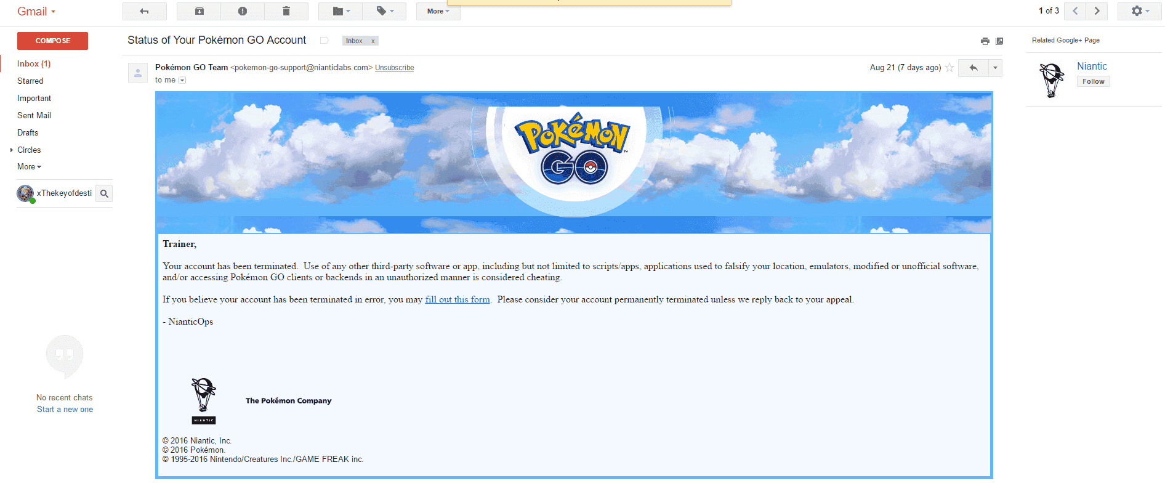Open the Important folder
The image size is (1165, 502).
click(34, 98)
